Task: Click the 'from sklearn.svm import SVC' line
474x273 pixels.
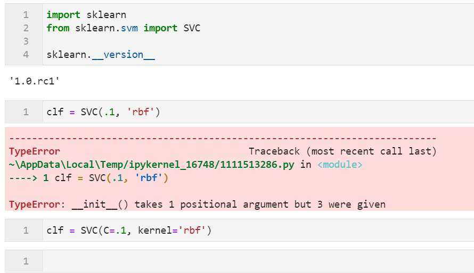Action: (124, 28)
